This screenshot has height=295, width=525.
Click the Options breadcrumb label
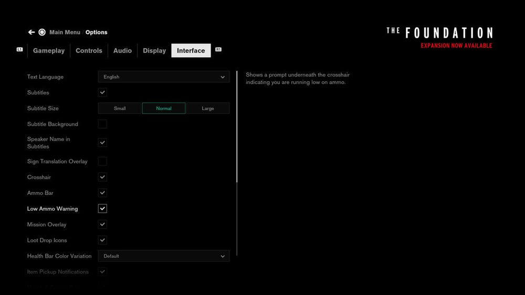coord(97,32)
